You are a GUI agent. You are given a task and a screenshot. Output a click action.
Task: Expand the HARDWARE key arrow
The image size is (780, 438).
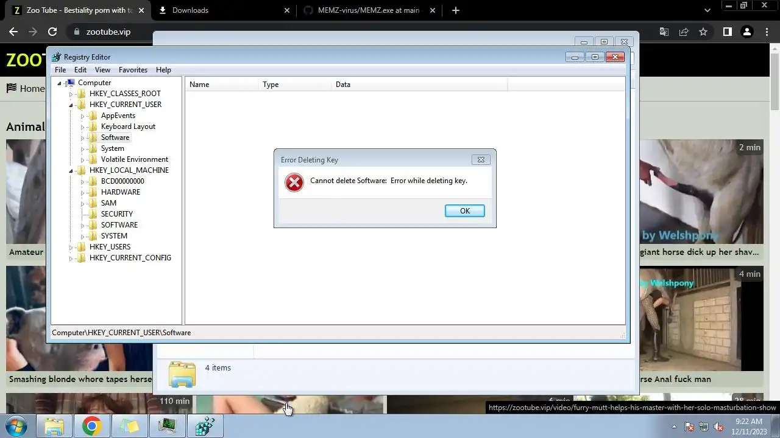[82, 193]
